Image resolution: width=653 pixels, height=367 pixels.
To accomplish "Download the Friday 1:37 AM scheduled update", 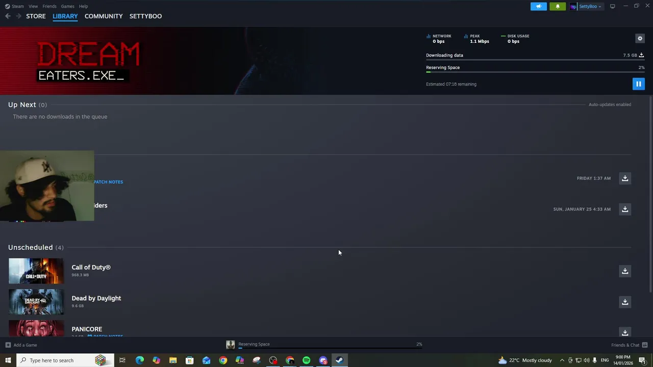I will 625,178.
